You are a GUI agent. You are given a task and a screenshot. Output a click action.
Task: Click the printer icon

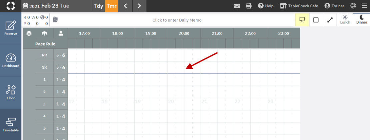coord(249,6)
